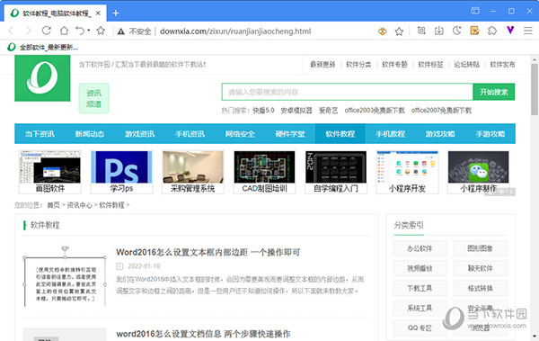Screen dimensions: 539x341
Task: Click favorite star icon right of address bar
Action: coord(399,31)
